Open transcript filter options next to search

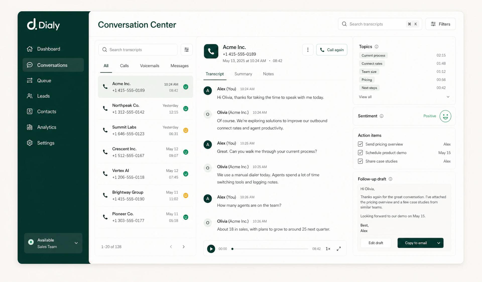tap(187, 50)
